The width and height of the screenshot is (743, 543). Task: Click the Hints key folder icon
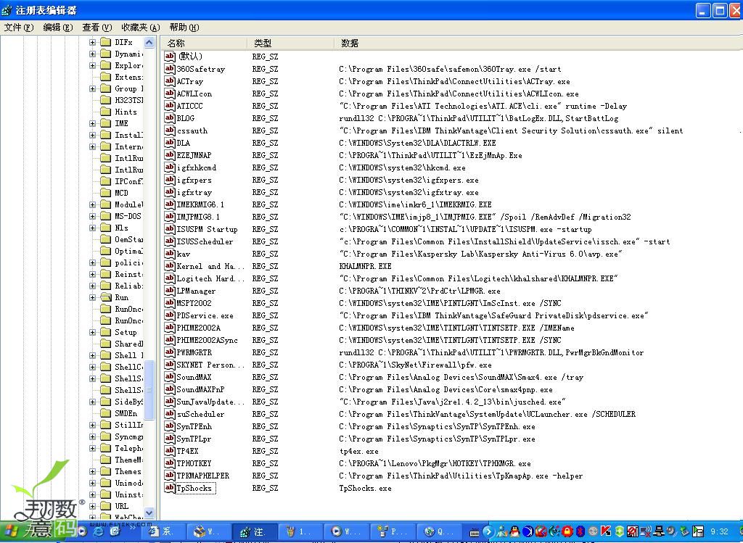tap(106, 112)
